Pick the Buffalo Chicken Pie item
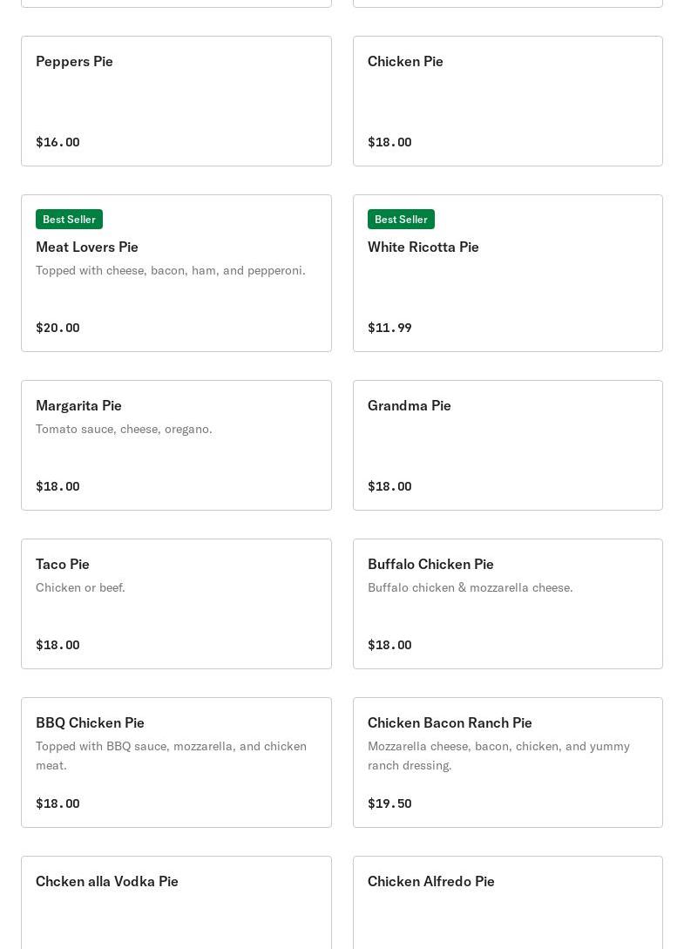684x949 pixels. [x=508, y=604]
